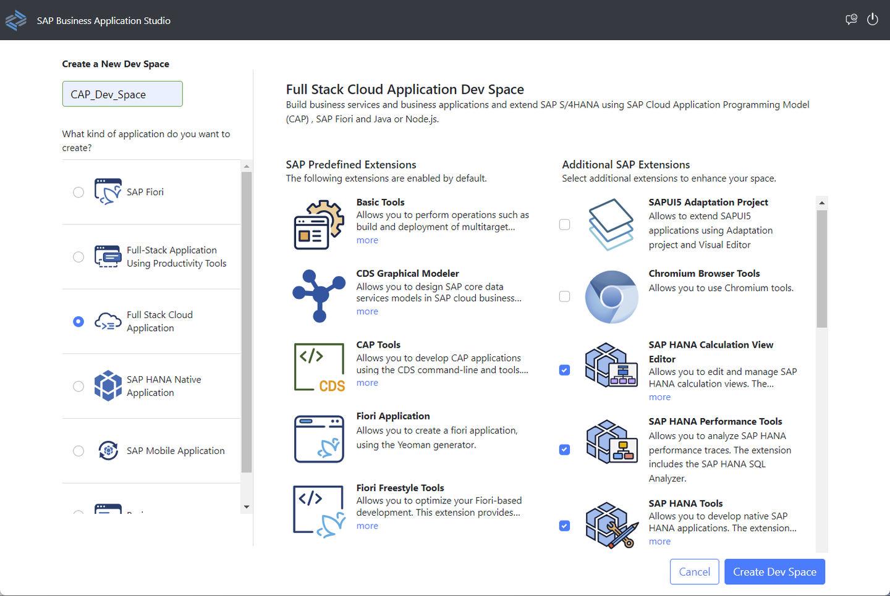Click the SAP HANA Native Application icon

pyautogui.click(x=108, y=386)
